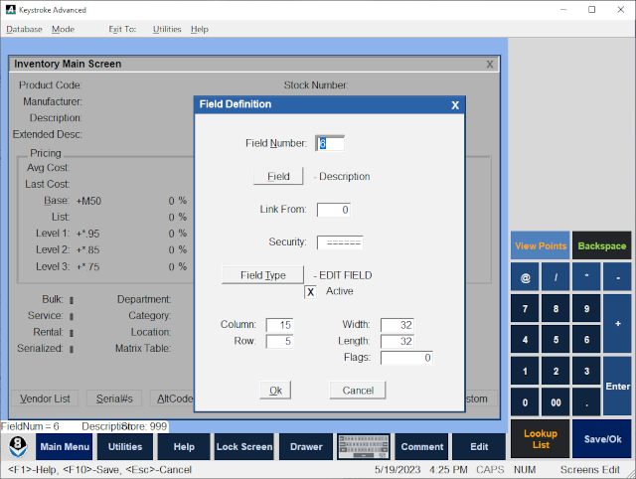Click the Field Number input box
Screen dimensions: 636x479
tap(330, 143)
